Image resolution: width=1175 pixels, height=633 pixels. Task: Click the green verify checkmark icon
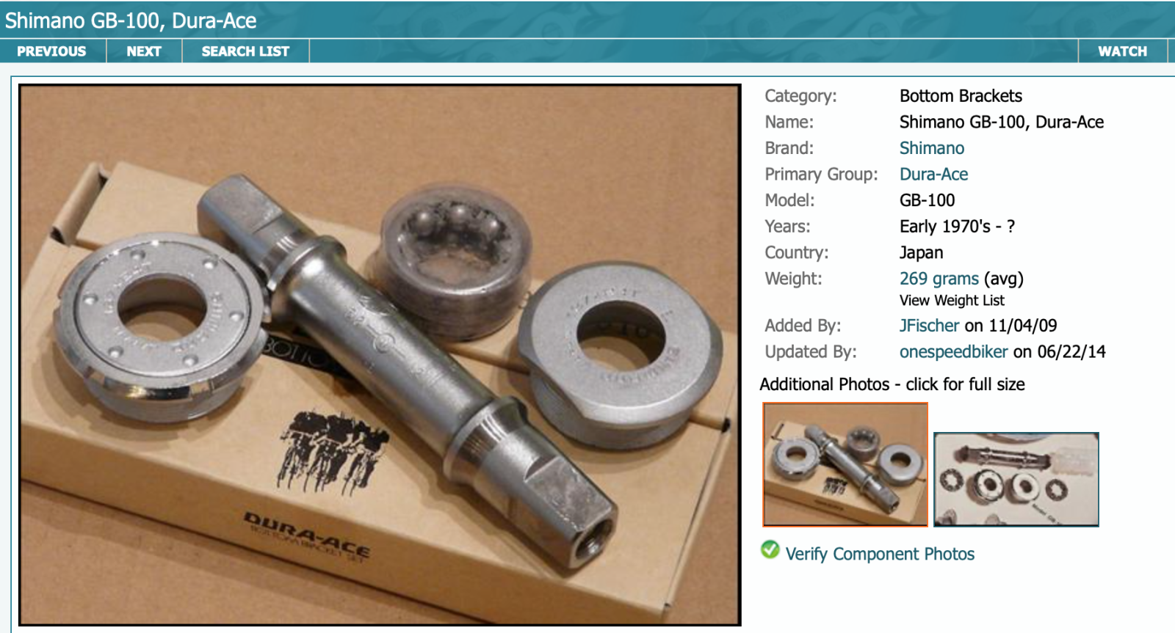770,549
